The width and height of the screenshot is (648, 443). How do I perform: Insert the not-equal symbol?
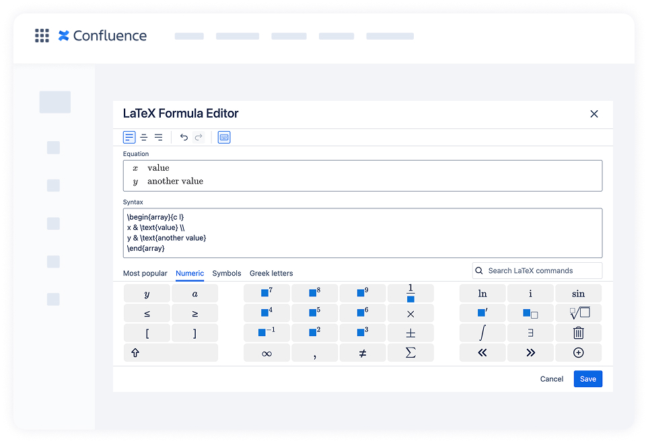coord(363,353)
